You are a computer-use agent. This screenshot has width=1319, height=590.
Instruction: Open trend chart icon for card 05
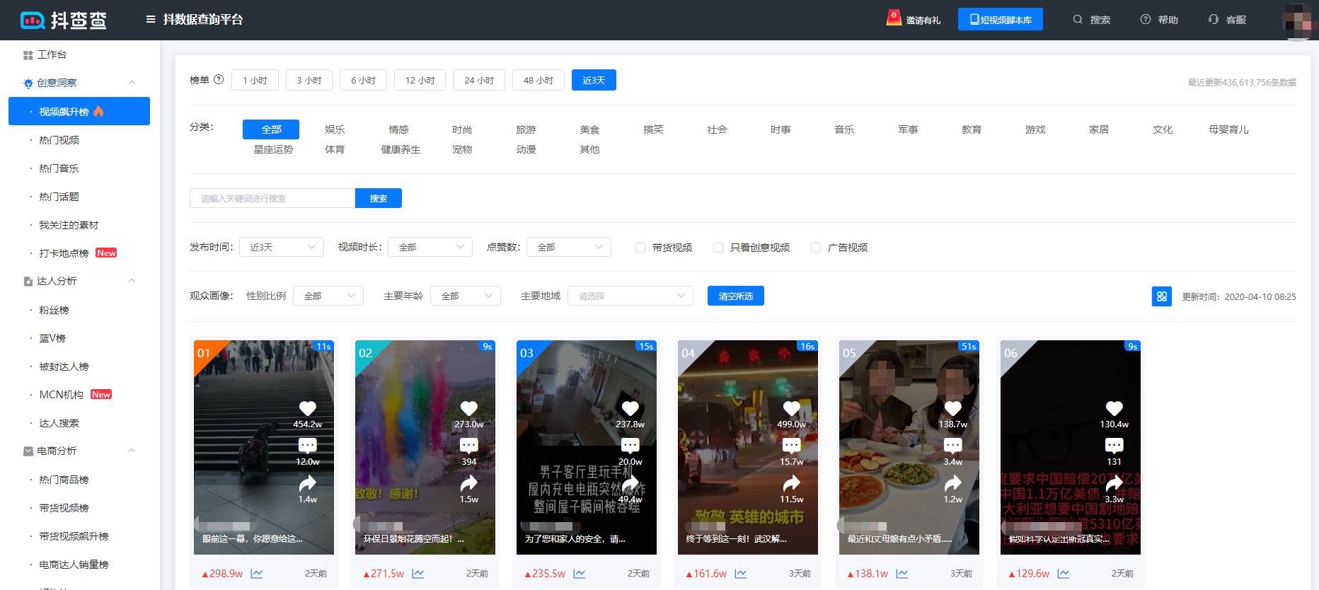tap(902, 574)
